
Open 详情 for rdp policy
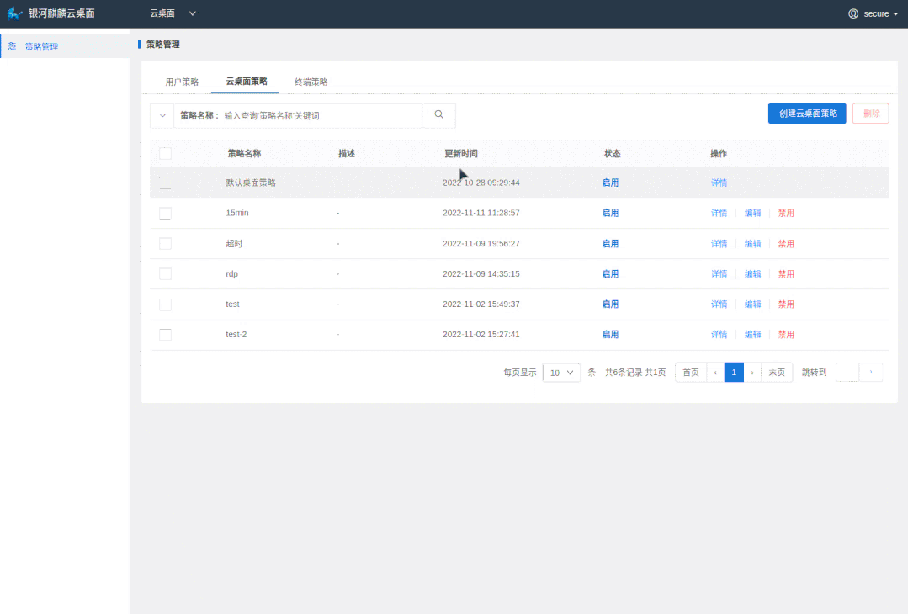719,273
